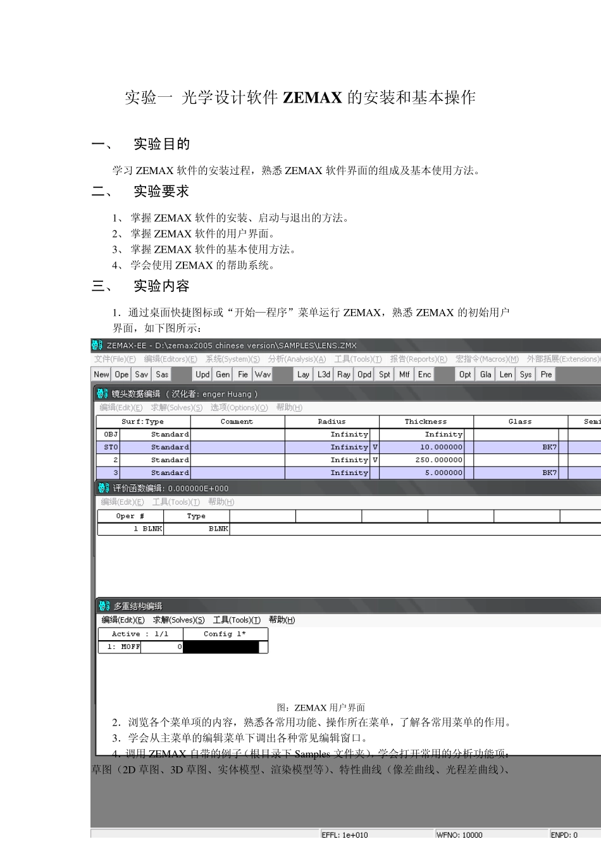Open the 编辑(Editors) main menu
601x851 pixels.
pos(170,359)
